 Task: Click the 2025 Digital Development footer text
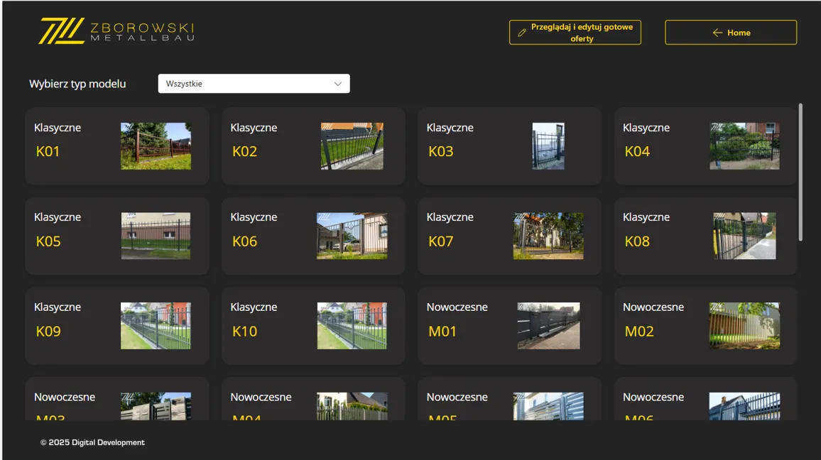point(92,443)
